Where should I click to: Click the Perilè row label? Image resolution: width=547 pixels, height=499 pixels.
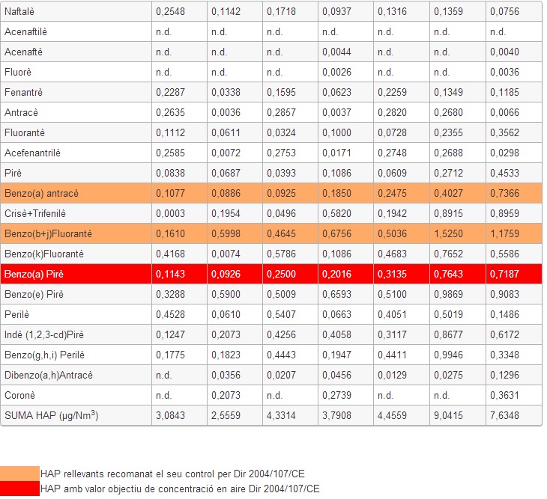[x=19, y=314]
